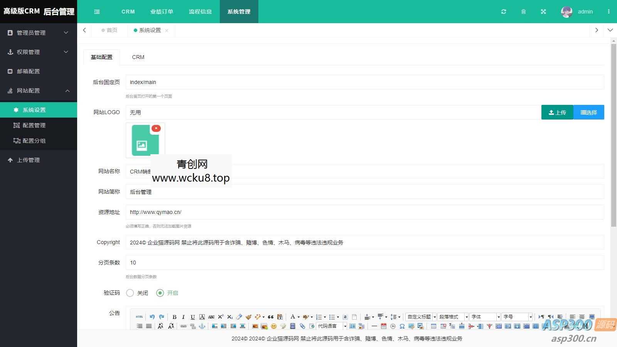Enable the 验证码 开启 radio button
The width and height of the screenshot is (617, 347).
pos(160,293)
